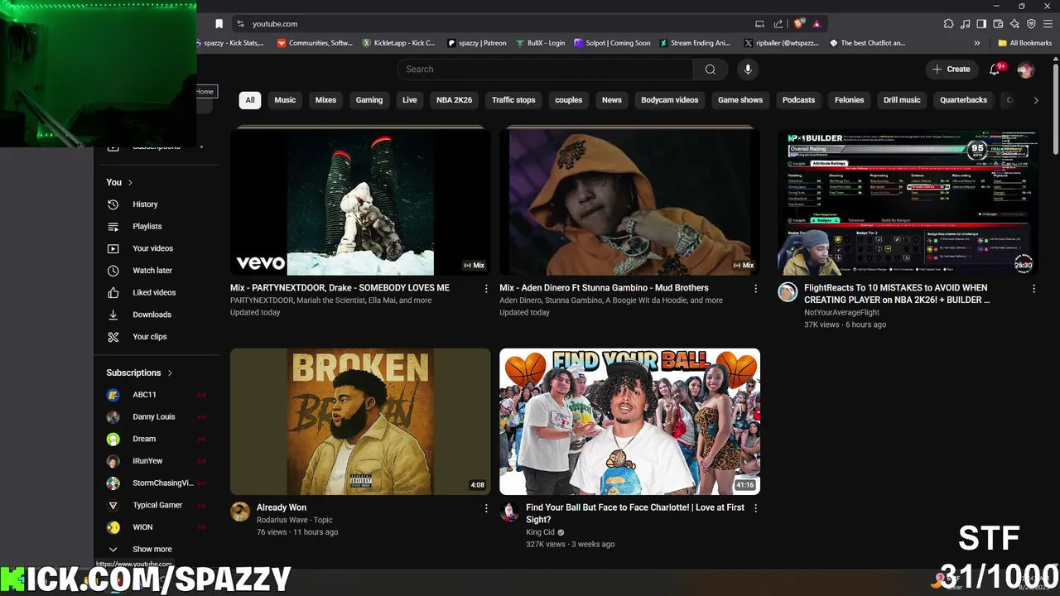Screen dimensions: 1060x596
Task: Click NotYourAverageFlight channel avatar
Action: point(788,291)
